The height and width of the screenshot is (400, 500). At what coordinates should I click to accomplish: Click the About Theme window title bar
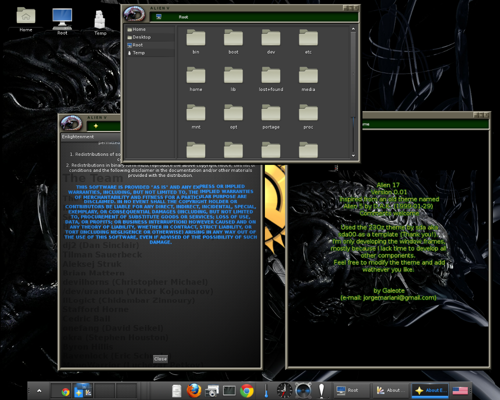(x=425, y=124)
